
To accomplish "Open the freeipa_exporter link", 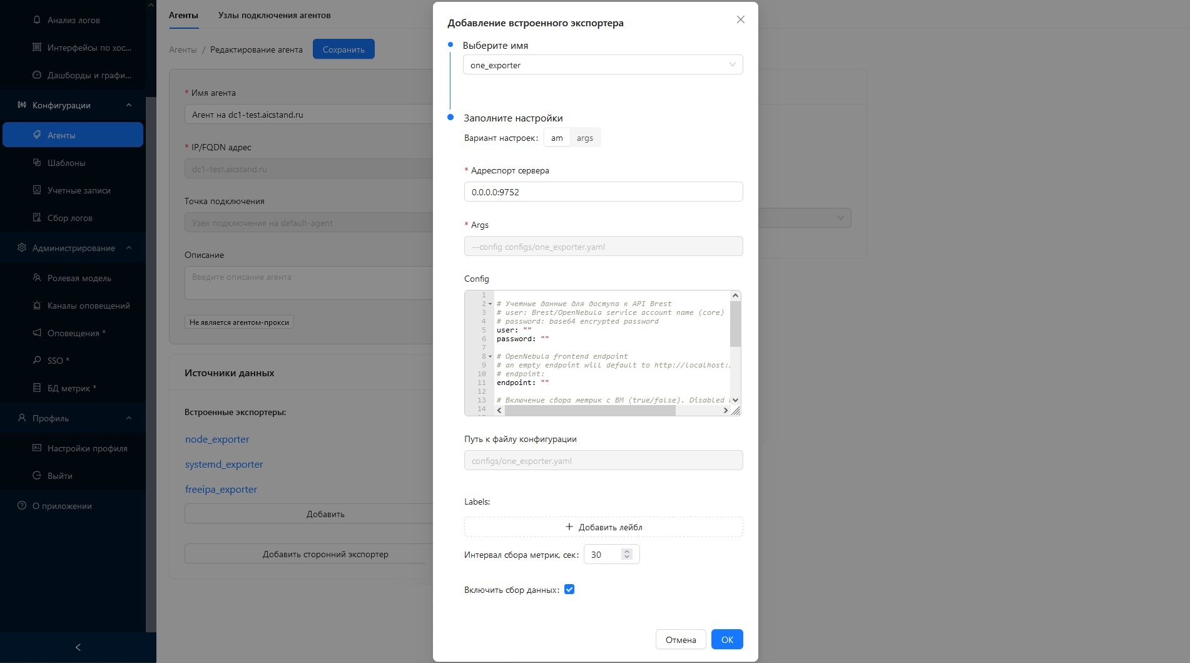I will [x=221, y=490].
